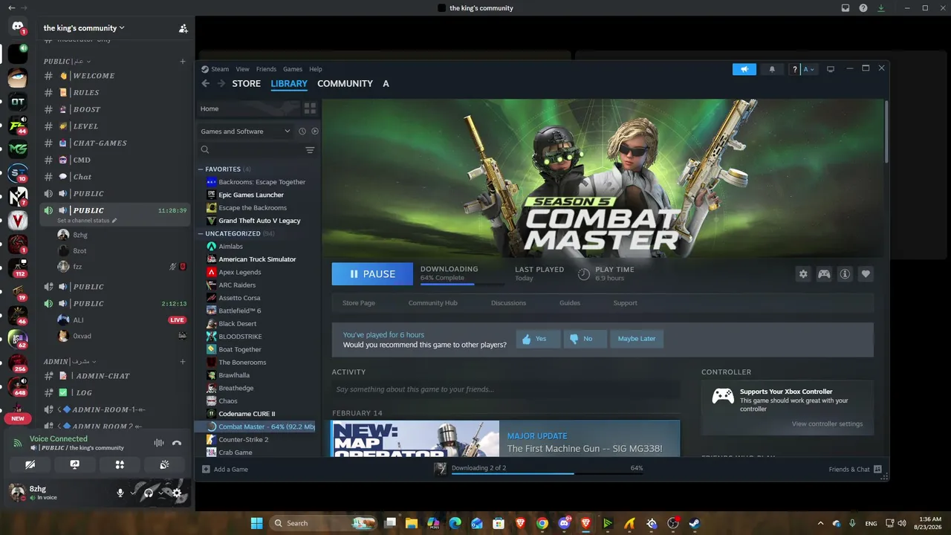This screenshot has width=951, height=535.
Task: Open Steam's View menu
Action: 242,69
